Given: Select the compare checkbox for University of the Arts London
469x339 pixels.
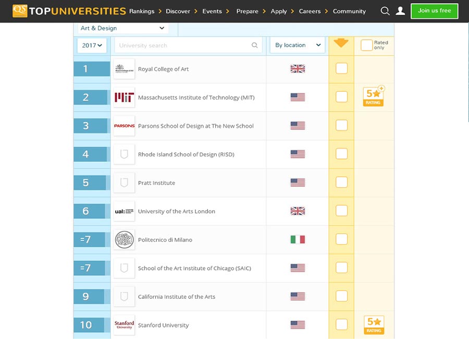Looking at the screenshot, I should (x=341, y=211).
